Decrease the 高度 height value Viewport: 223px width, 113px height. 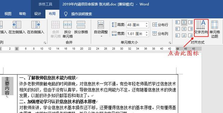(x=147, y=26)
